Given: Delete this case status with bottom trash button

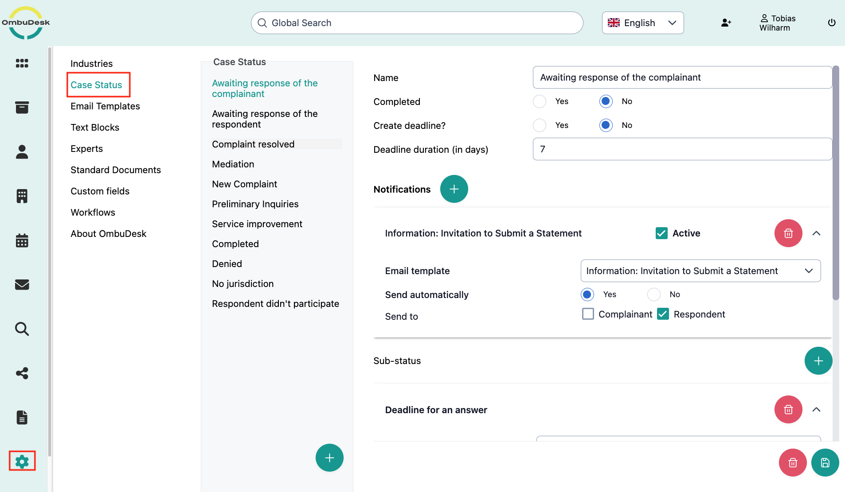Looking at the screenshot, I should coord(793,463).
